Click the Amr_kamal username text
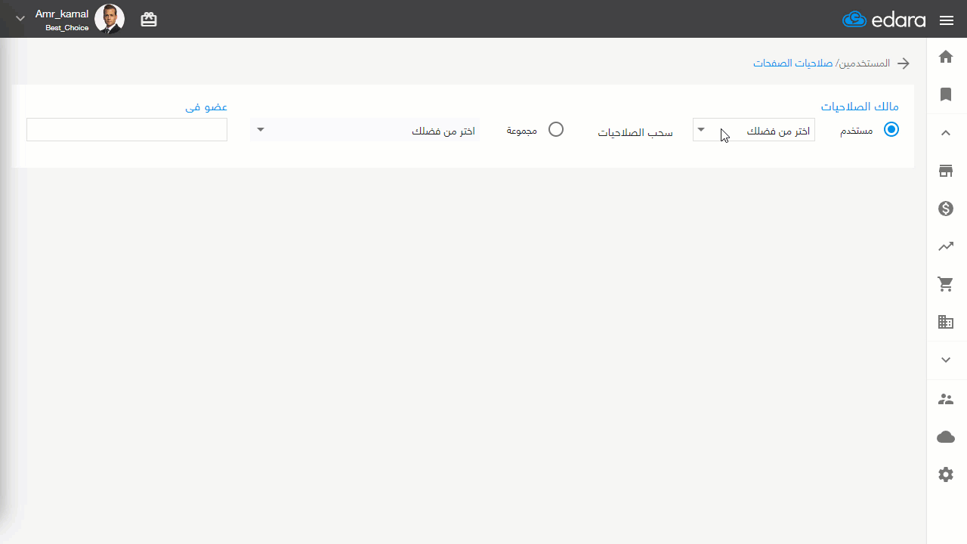The image size is (967, 544). 62,14
